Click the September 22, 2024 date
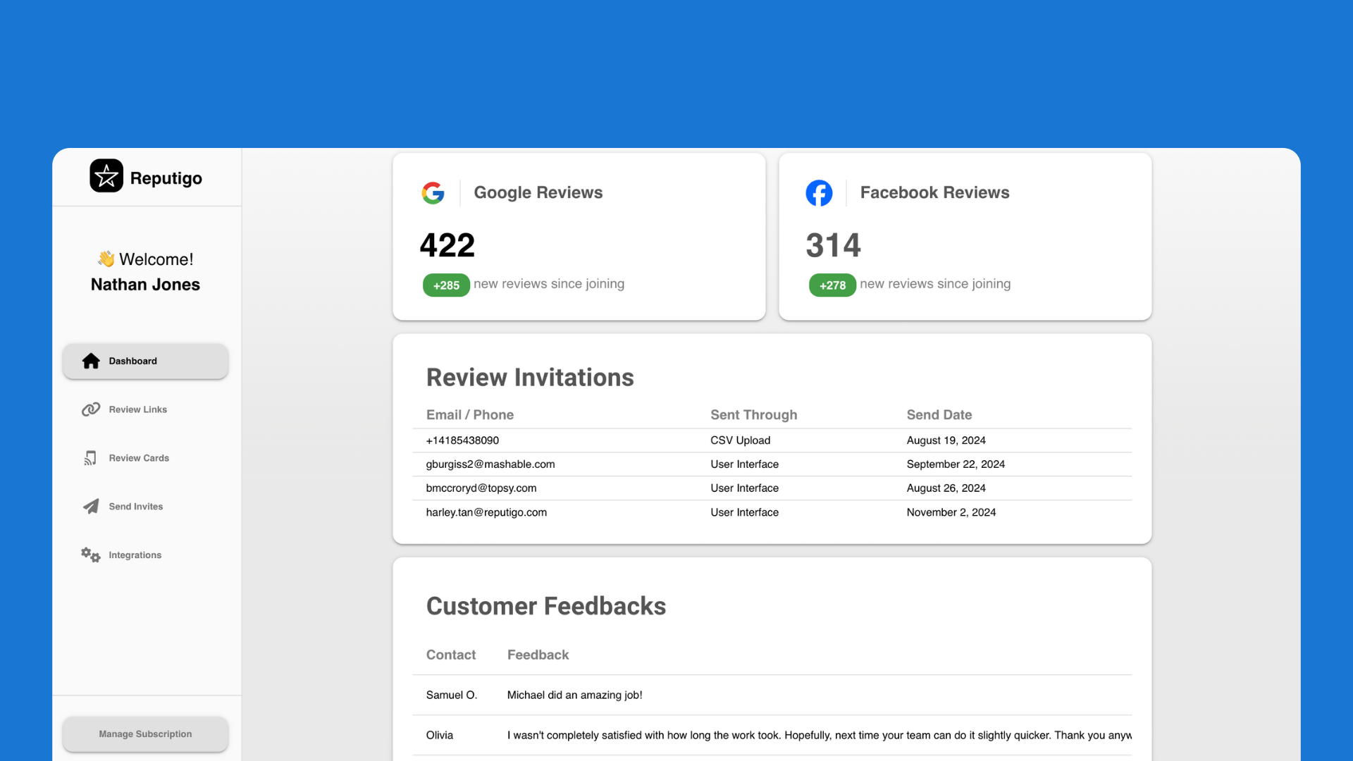The width and height of the screenshot is (1353, 761). [x=956, y=464]
